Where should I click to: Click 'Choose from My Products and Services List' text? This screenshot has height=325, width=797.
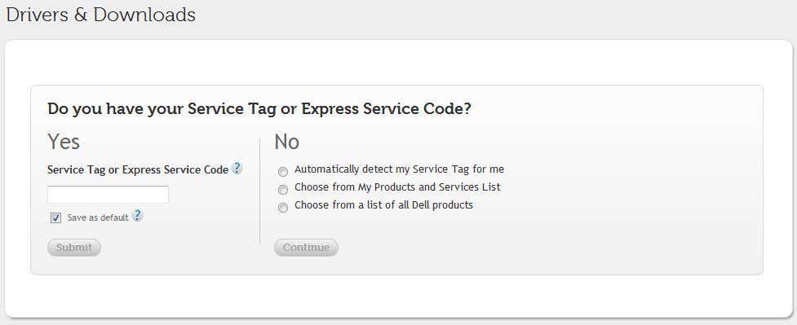click(397, 187)
